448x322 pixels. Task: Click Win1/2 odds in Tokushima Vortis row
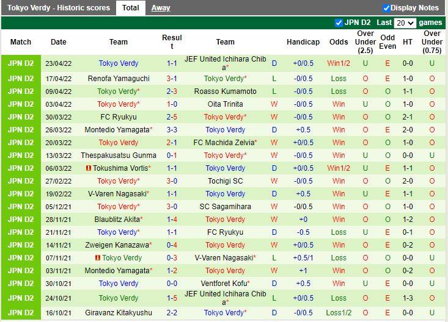pyautogui.click(x=339, y=168)
